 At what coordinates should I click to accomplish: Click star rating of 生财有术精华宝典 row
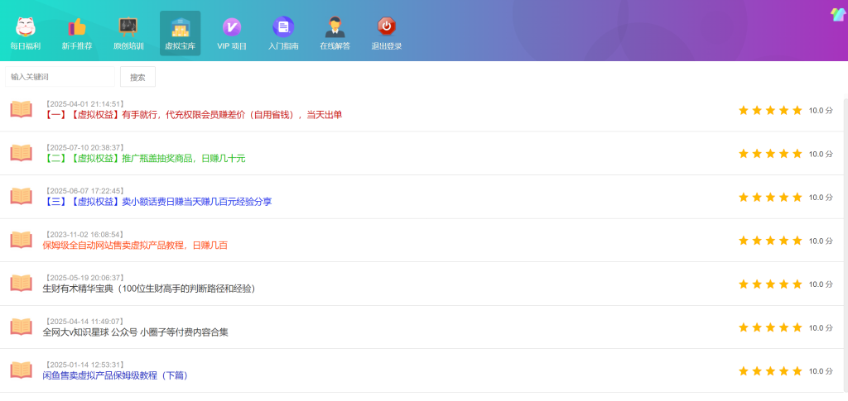point(770,284)
